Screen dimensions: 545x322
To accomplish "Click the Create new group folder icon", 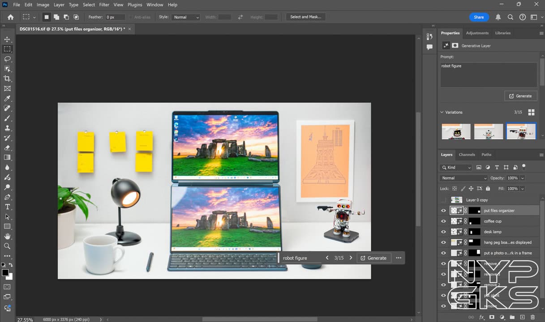I will point(512,317).
